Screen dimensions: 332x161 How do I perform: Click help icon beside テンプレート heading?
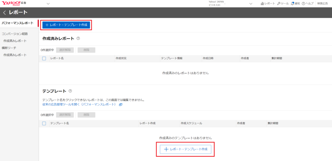pyautogui.click(x=70, y=91)
